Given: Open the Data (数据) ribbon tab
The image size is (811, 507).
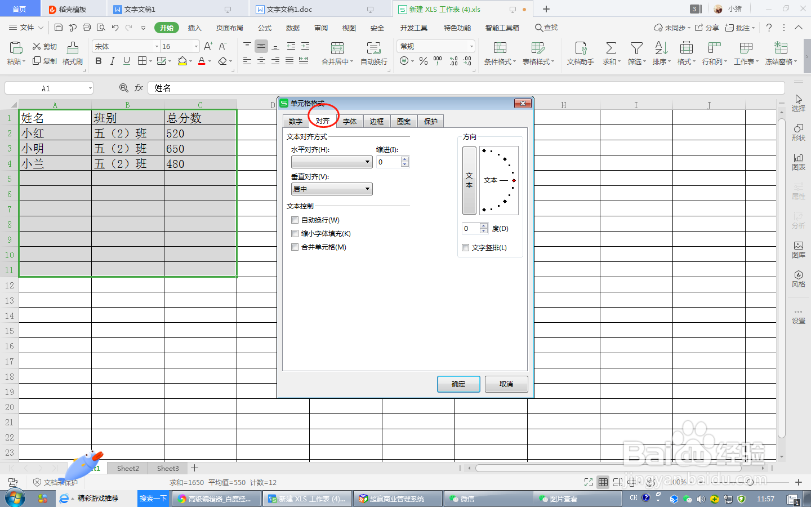Looking at the screenshot, I should pyautogui.click(x=293, y=28).
